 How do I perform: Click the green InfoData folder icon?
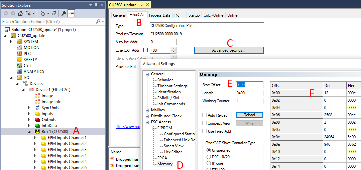[37, 125]
